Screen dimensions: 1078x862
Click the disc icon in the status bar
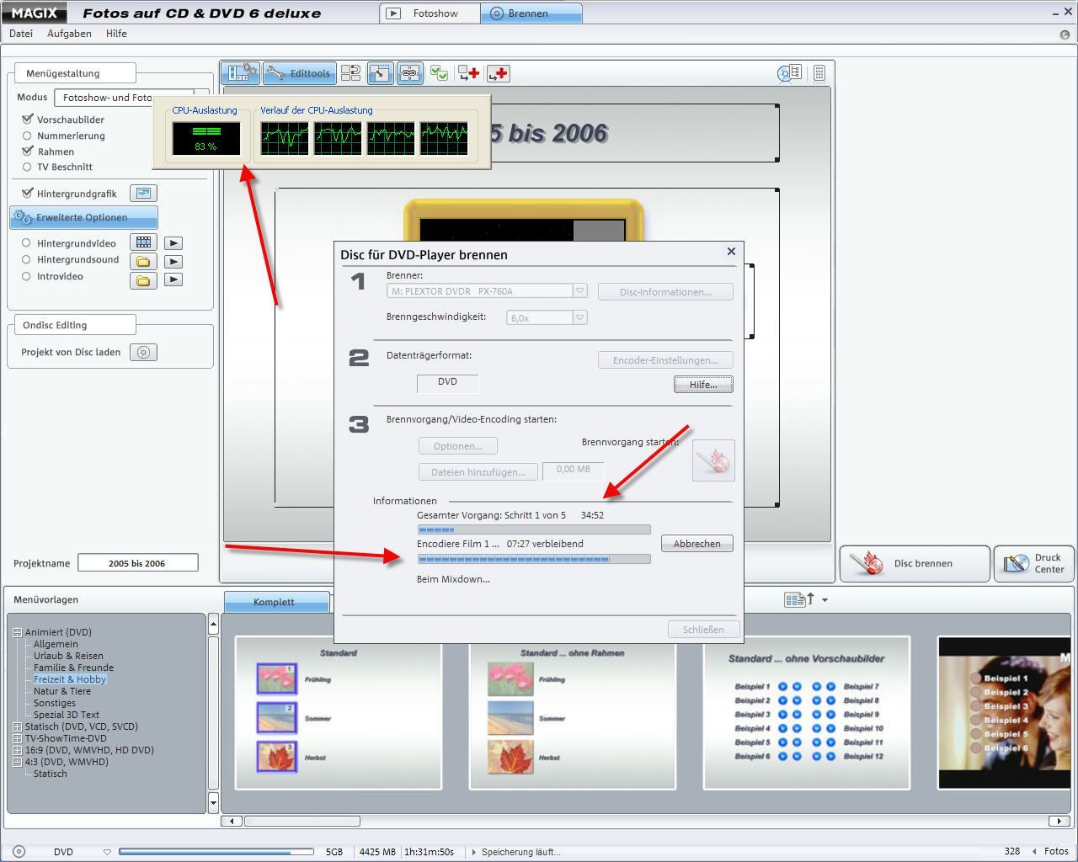pos(19,852)
